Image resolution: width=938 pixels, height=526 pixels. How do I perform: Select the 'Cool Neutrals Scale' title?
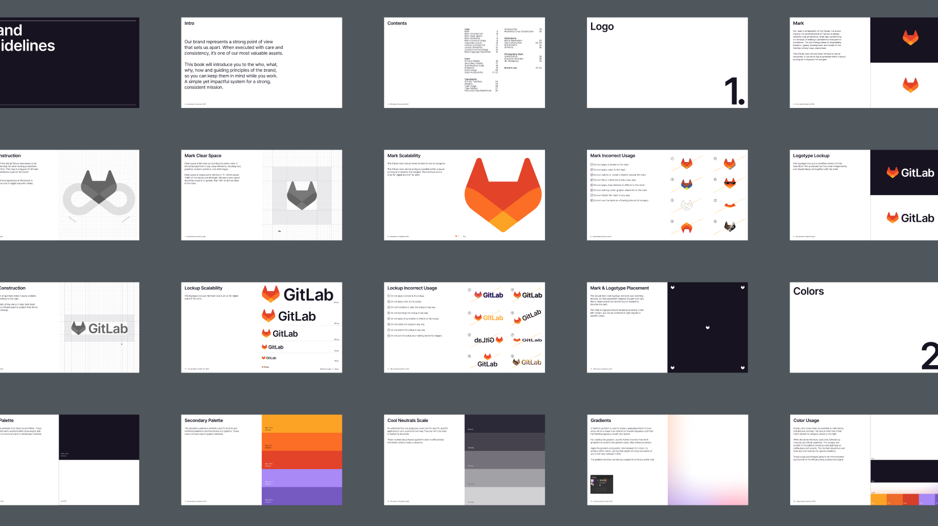[408, 421]
